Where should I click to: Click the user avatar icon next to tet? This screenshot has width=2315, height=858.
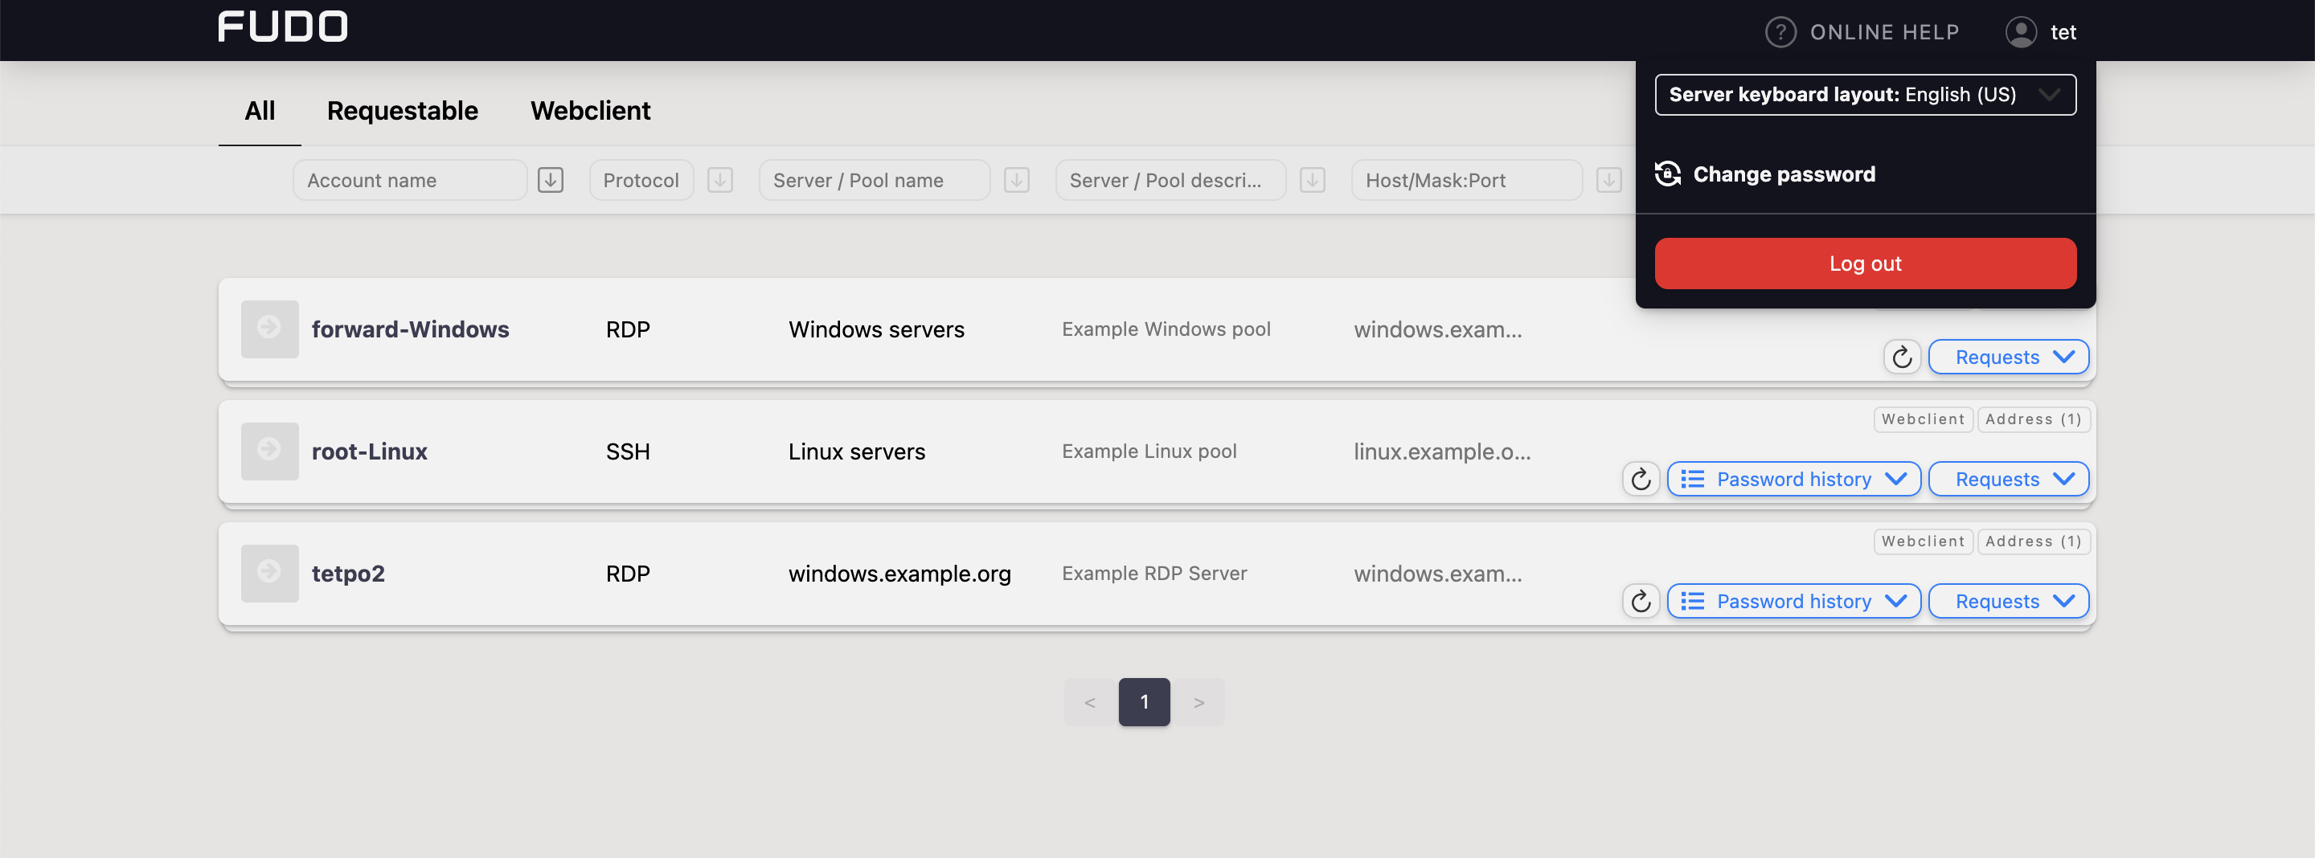[x=2020, y=31]
